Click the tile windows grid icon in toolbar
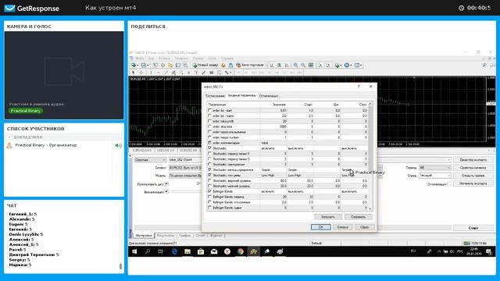 [311, 65]
